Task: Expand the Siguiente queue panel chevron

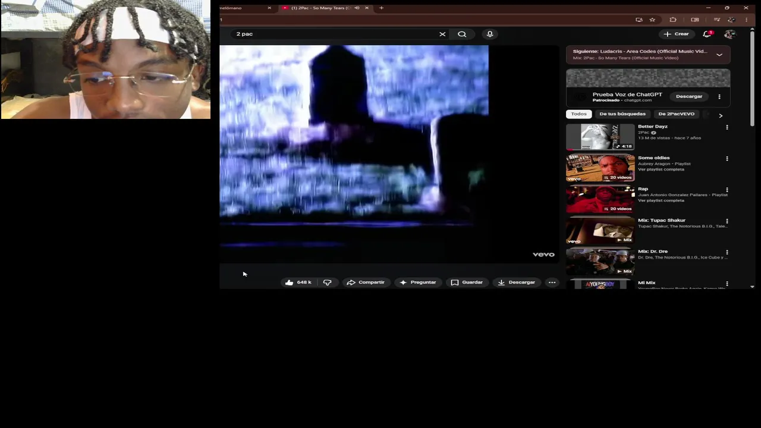Action: (x=719, y=55)
